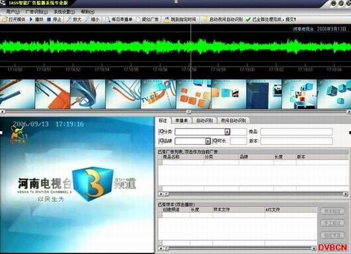Click the 样本文件 column header

(239, 210)
